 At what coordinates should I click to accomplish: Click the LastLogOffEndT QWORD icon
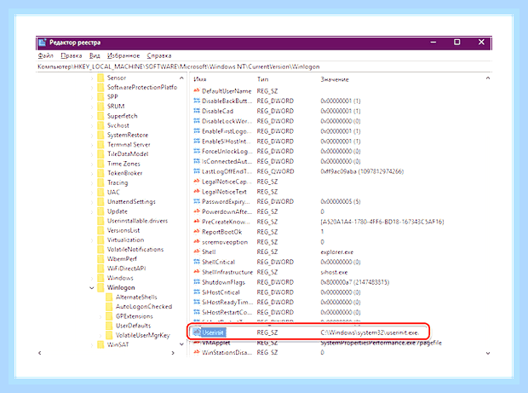(x=197, y=171)
